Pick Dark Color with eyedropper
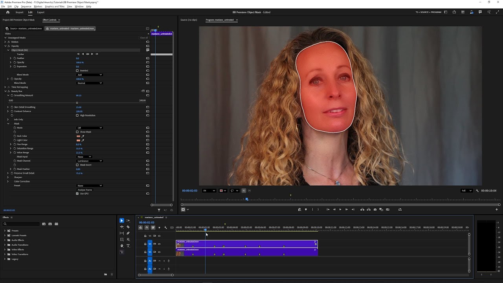The width and height of the screenshot is (503, 283). (x=83, y=136)
